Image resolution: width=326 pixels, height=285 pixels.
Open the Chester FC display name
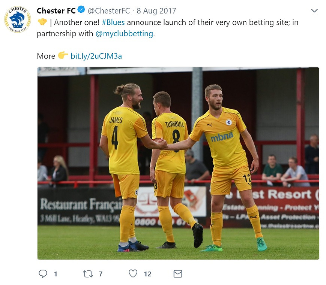[x=56, y=10]
